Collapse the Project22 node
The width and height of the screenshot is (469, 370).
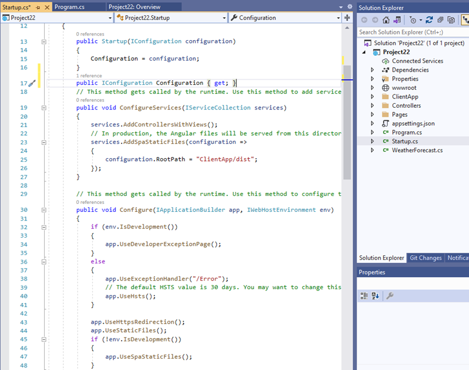(363, 52)
